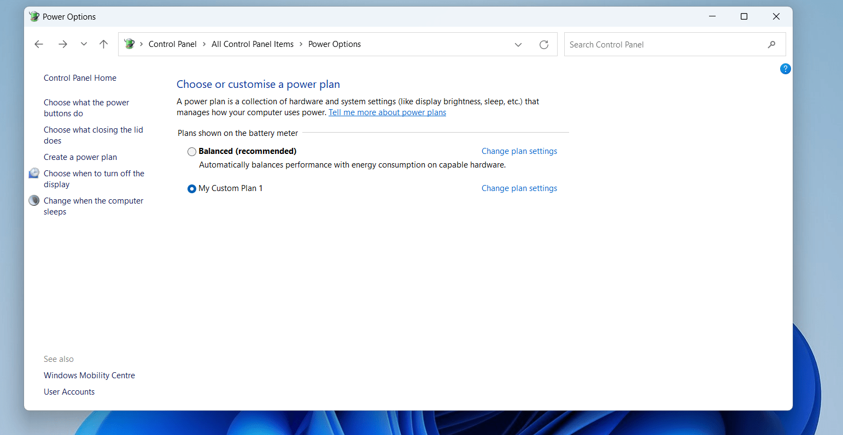Open Windows Mobility Centre link
The image size is (843, 435).
[89, 376]
